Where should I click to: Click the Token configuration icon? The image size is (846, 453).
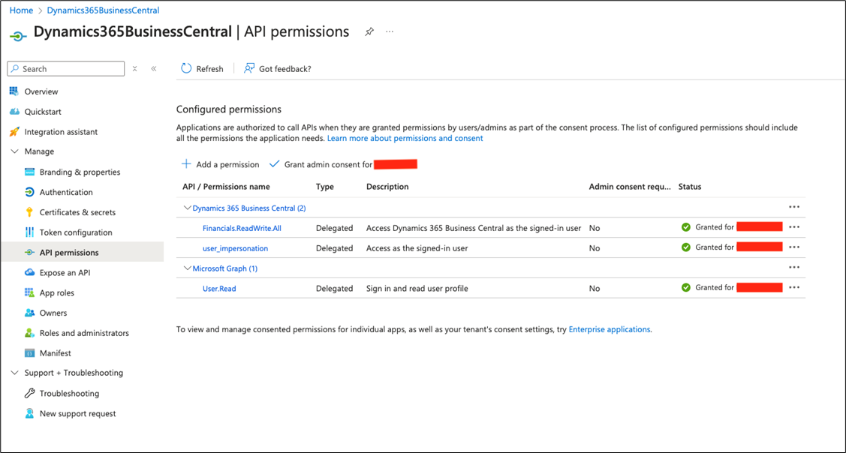[x=29, y=232]
